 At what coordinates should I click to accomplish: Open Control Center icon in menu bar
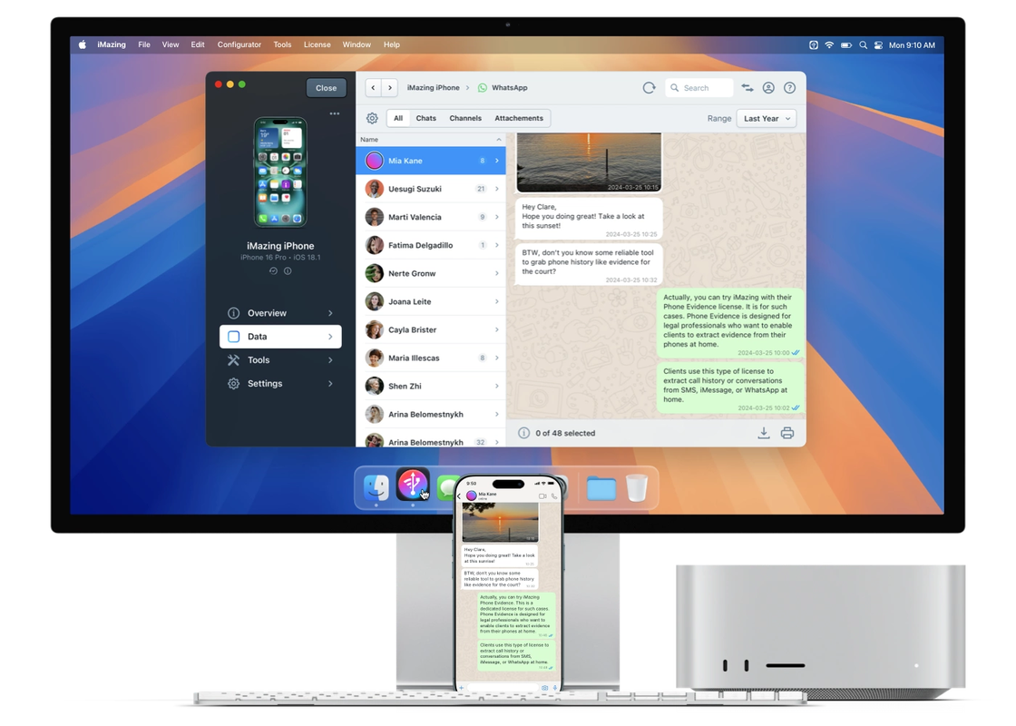[x=879, y=44]
